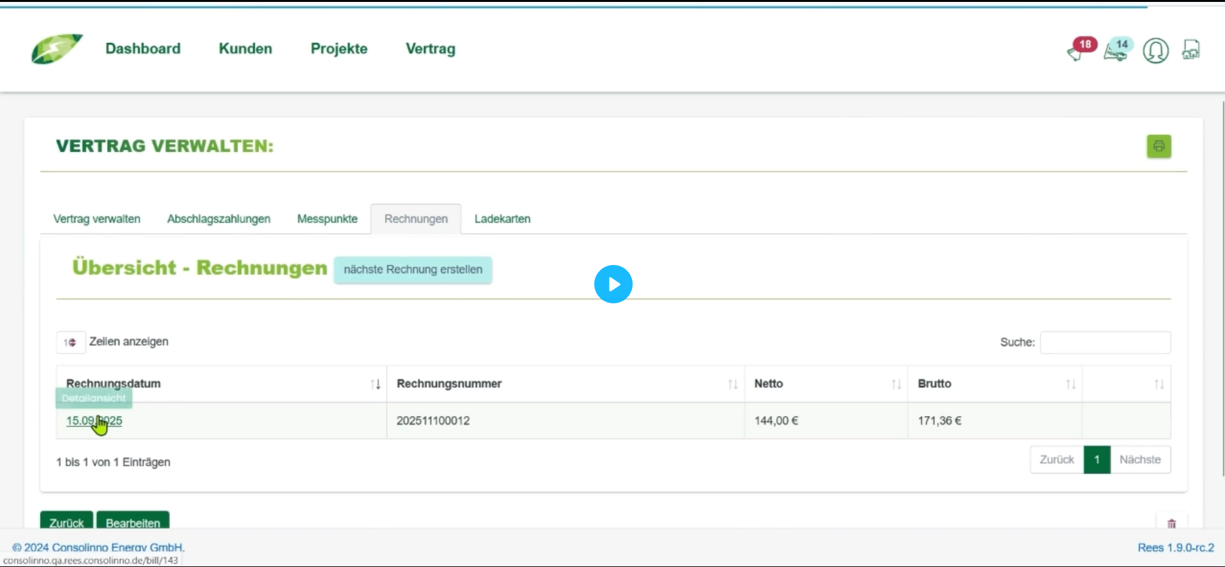Screen dimensions: 1225x567
Task: Open the Ladekarten tab
Action: [x=502, y=219]
